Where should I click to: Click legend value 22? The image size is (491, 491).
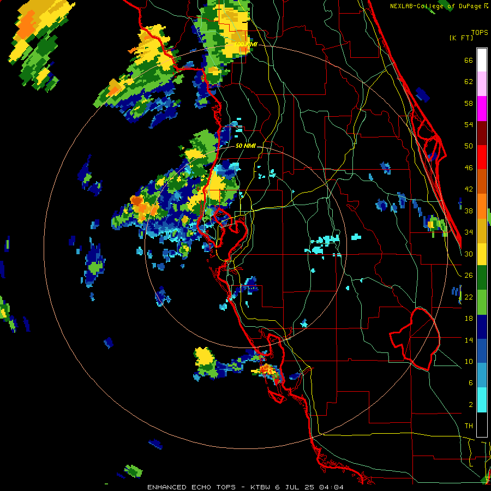click(x=469, y=297)
